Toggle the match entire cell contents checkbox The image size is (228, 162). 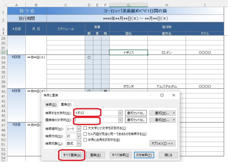coord(86,134)
